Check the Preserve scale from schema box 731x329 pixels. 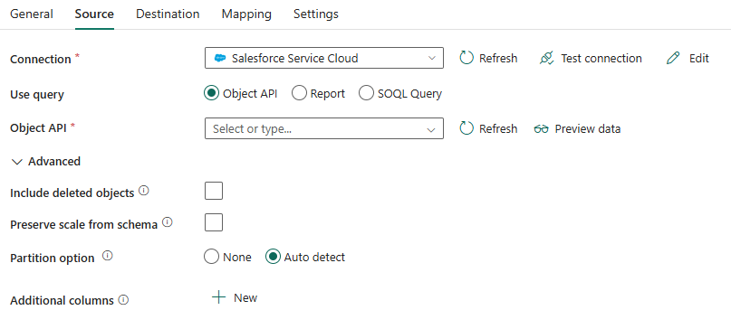pyautogui.click(x=214, y=222)
